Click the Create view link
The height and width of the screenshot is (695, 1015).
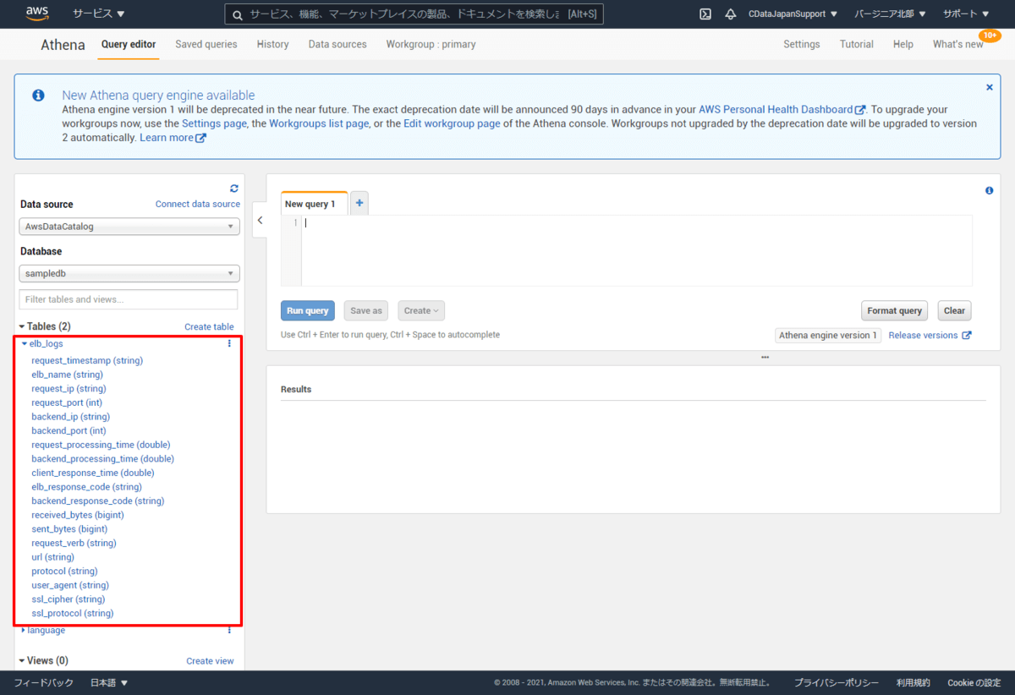(210, 660)
